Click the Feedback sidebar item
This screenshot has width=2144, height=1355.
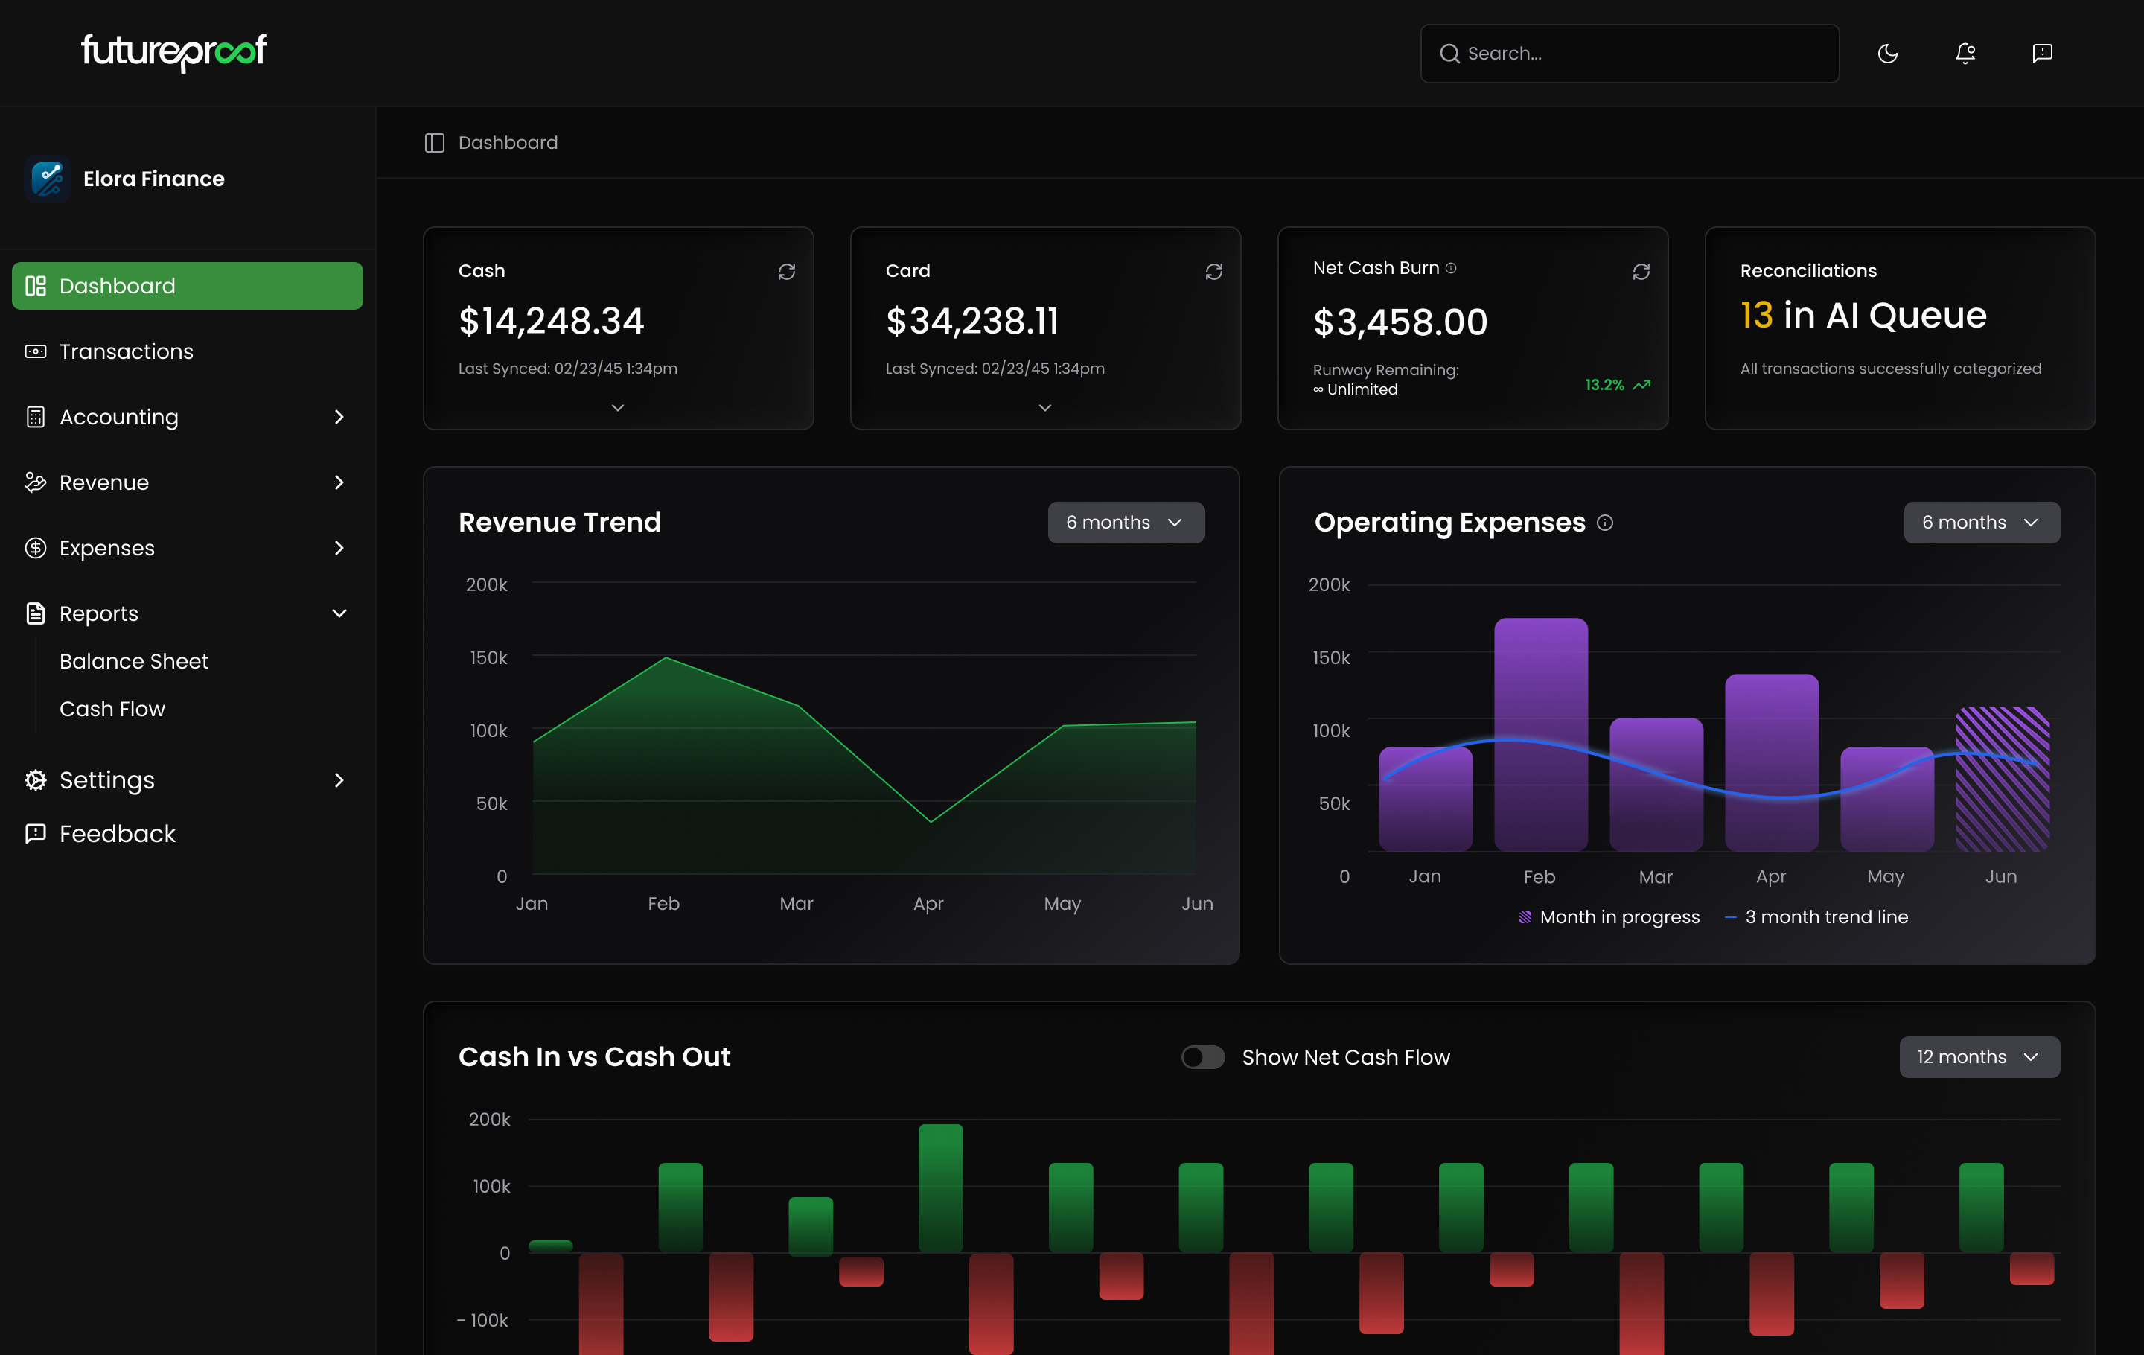pyautogui.click(x=118, y=833)
